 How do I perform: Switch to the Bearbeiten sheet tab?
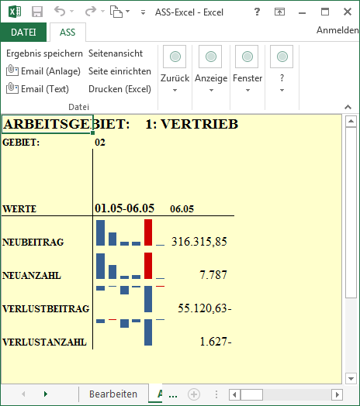(x=113, y=394)
